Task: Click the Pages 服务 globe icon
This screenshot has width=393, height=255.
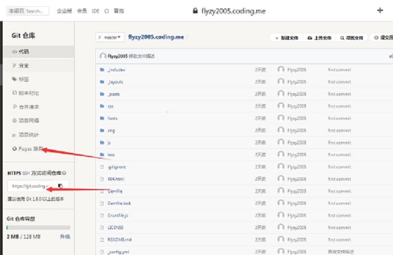Action: pos(15,149)
